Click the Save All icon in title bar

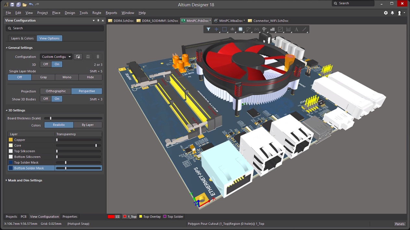coord(19,5)
